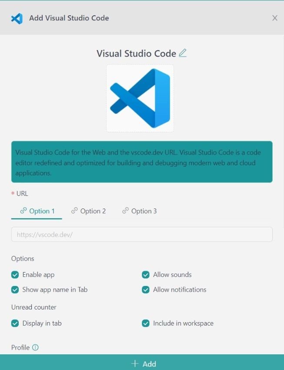Click the Visual Studio Code title text
Viewport: 284px width, 370px height.
click(136, 54)
